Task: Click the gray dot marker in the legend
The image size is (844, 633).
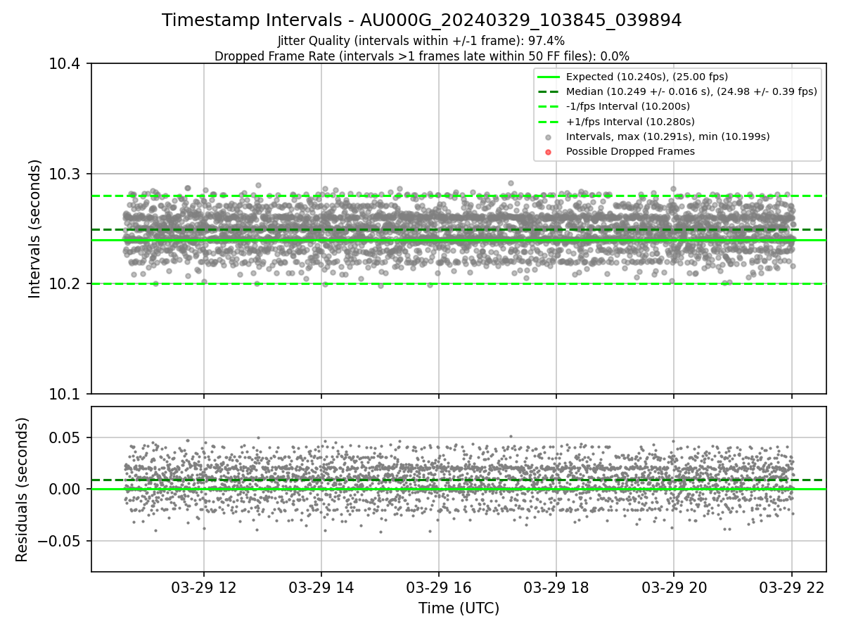Action: [x=548, y=137]
